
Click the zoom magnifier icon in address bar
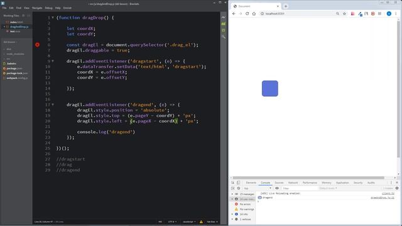coord(337,14)
